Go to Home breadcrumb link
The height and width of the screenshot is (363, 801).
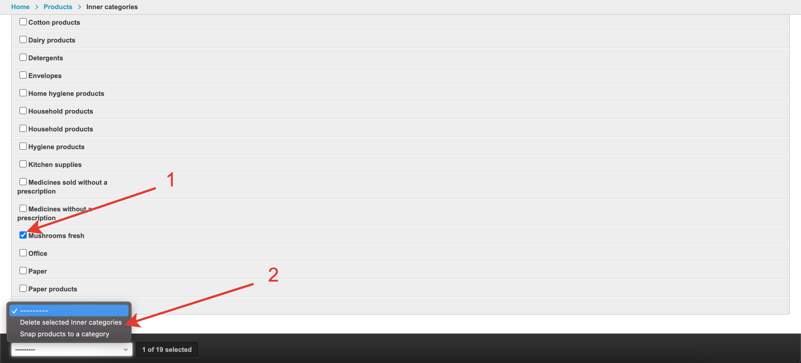click(x=20, y=7)
